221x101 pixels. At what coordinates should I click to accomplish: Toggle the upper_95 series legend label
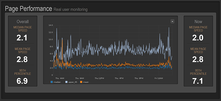coord(73,82)
